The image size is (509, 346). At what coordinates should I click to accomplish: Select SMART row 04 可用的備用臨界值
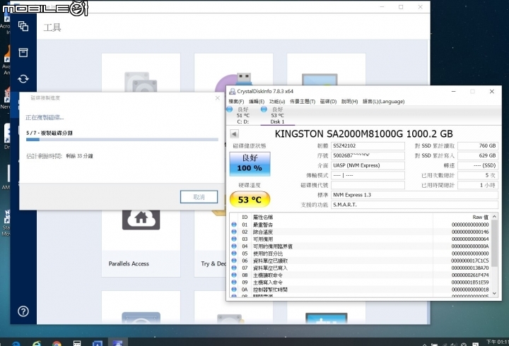(x=360, y=246)
